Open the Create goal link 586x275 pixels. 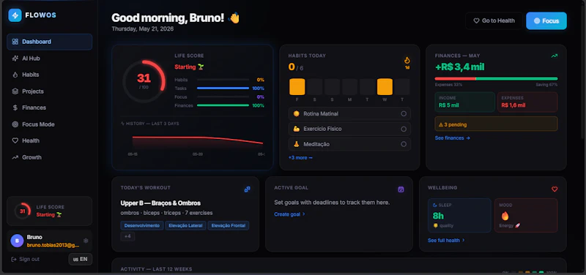(289, 214)
